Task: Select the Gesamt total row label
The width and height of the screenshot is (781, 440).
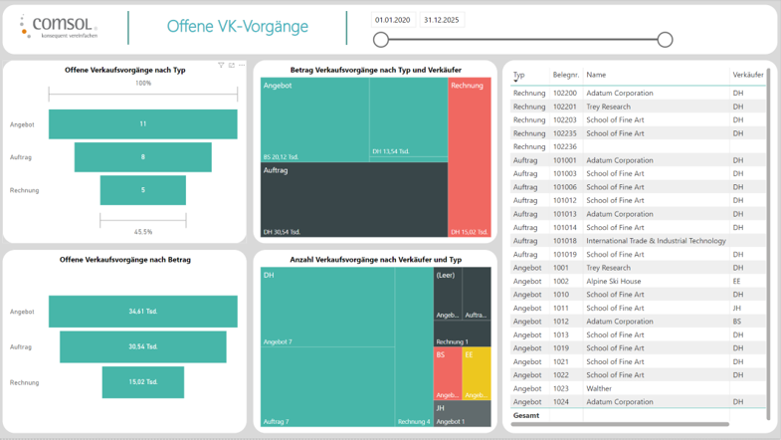Action: tap(526, 415)
